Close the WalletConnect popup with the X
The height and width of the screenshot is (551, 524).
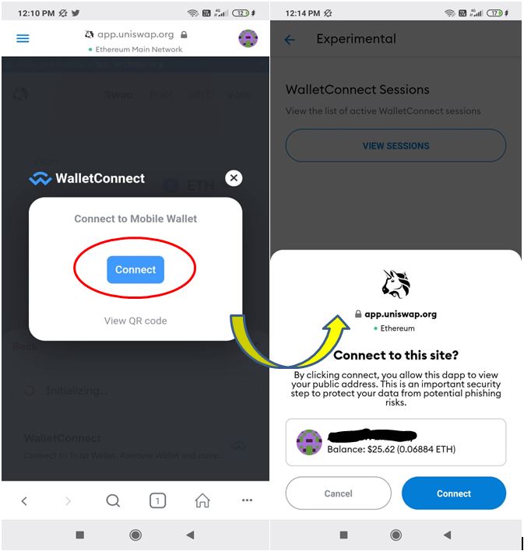234,178
